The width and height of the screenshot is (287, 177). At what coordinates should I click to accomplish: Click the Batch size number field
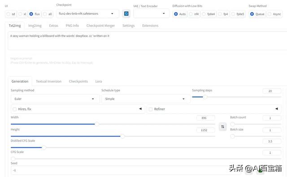272,130
